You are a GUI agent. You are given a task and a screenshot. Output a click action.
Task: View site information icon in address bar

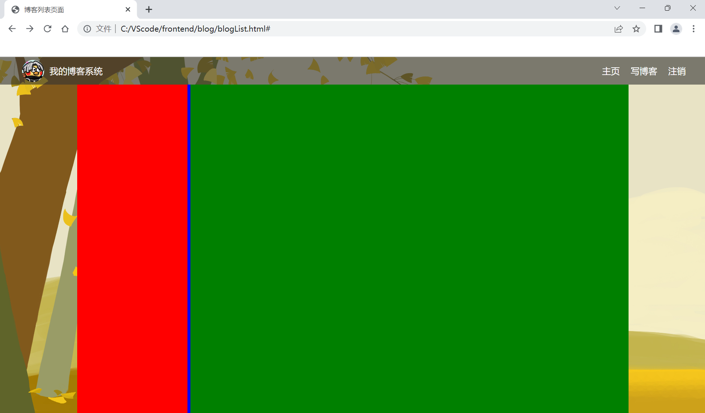click(87, 29)
